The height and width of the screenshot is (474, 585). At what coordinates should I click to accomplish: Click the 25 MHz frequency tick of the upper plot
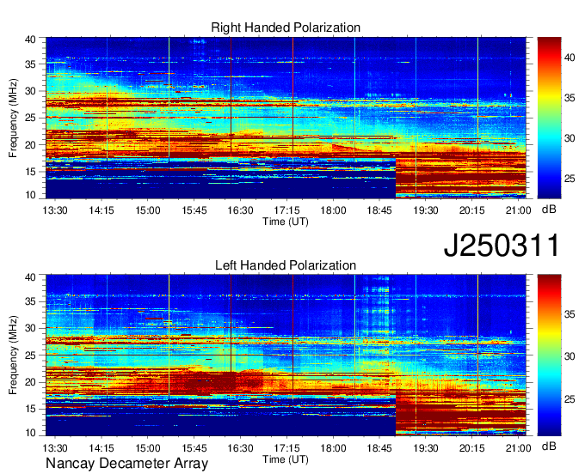point(31,118)
